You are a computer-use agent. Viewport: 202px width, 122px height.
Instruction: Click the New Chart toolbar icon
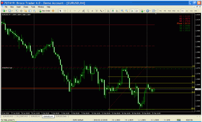(4, 11)
